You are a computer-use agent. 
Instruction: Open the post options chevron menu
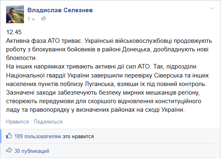[212, 9]
